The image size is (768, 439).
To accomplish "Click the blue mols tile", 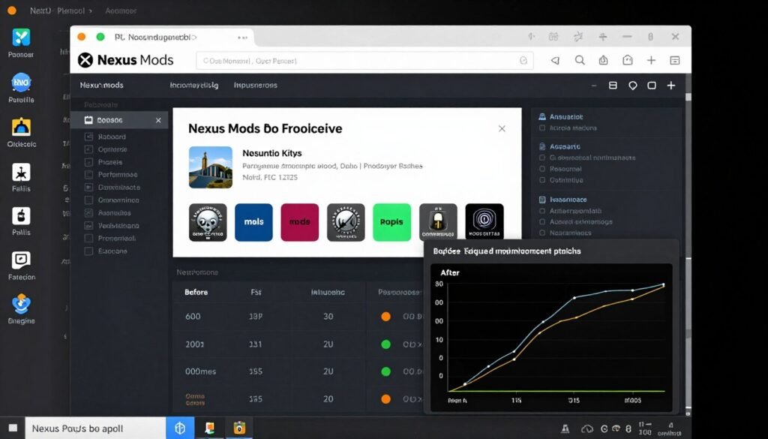I will [253, 222].
